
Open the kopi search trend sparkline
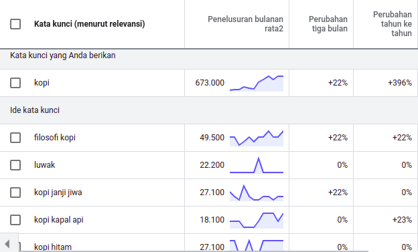(257, 84)
